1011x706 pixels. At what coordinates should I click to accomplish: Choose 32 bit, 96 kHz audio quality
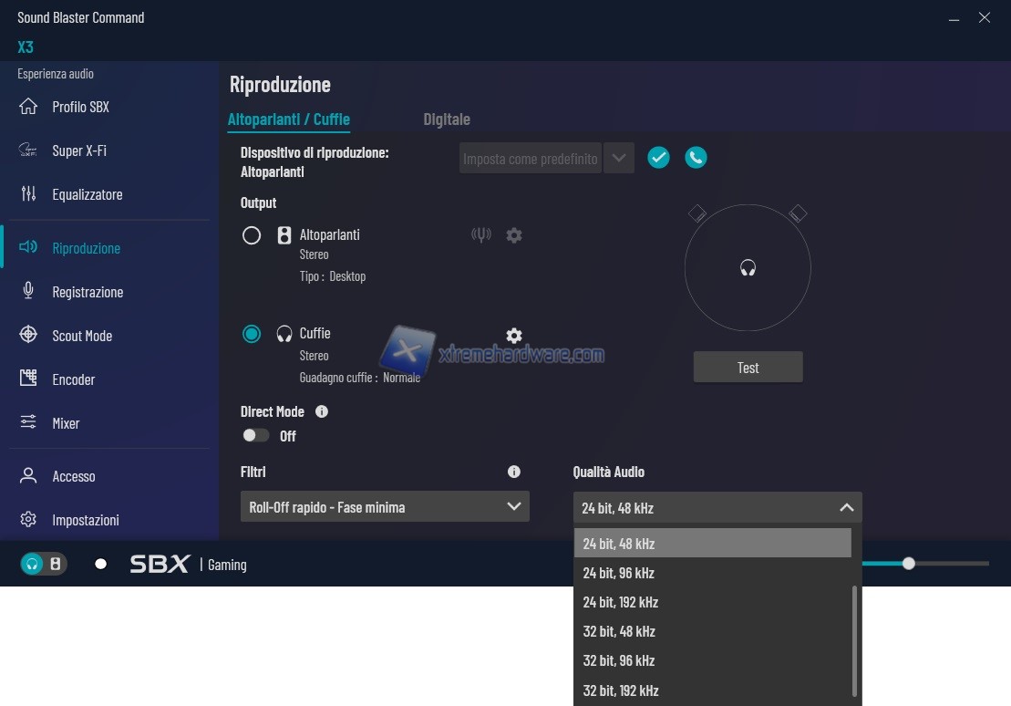tap(619, 660)
